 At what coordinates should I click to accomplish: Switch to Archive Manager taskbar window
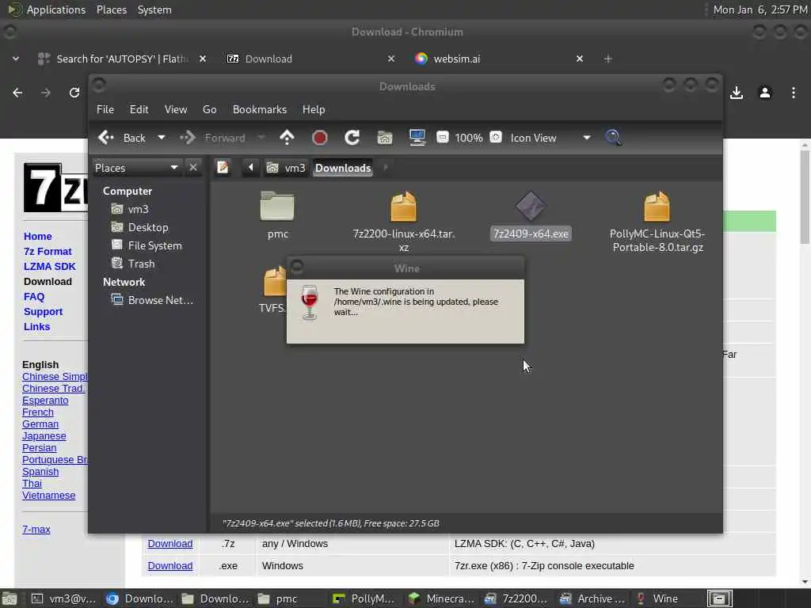[x=592, y=598]
